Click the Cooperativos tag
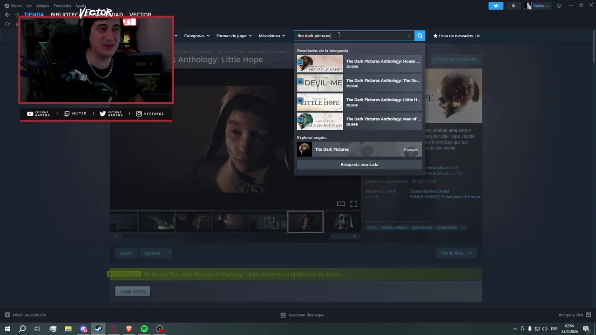596x335 pixels. pos(447,228)
